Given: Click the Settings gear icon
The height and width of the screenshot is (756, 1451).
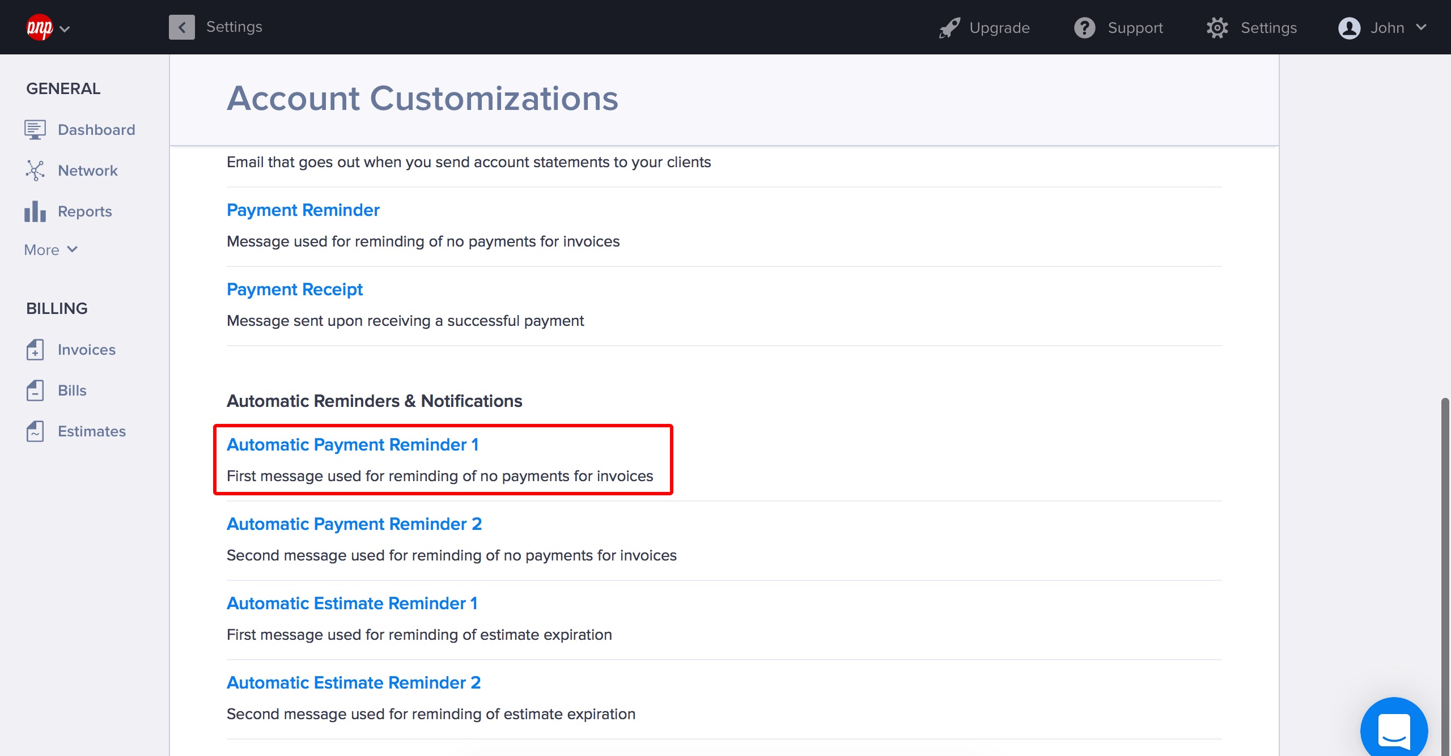Looking at the screenshot, I should (1217, 28).
